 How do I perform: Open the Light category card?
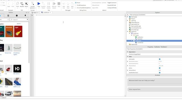point(18,31)
